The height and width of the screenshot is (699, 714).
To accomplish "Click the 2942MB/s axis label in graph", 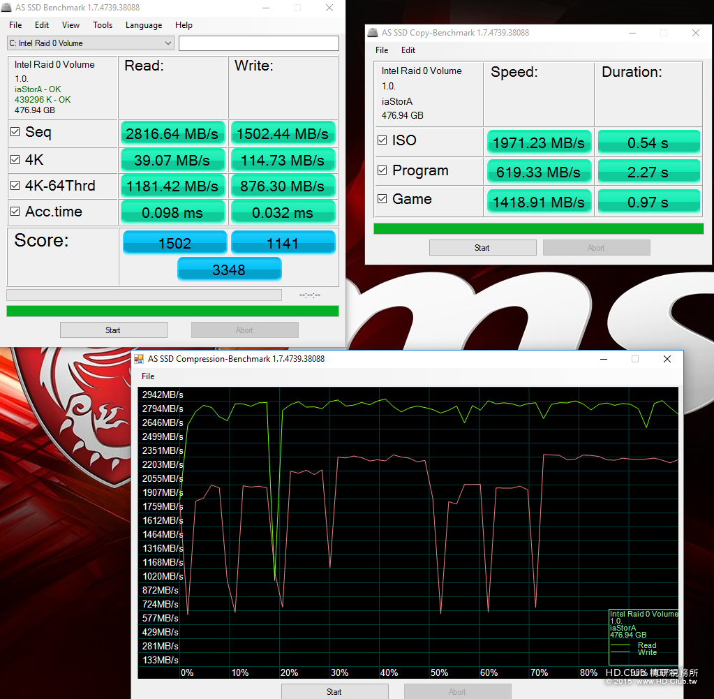I will [163, 395].
